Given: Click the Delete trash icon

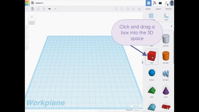Looking at the screenshot, I should pos(44,9).
